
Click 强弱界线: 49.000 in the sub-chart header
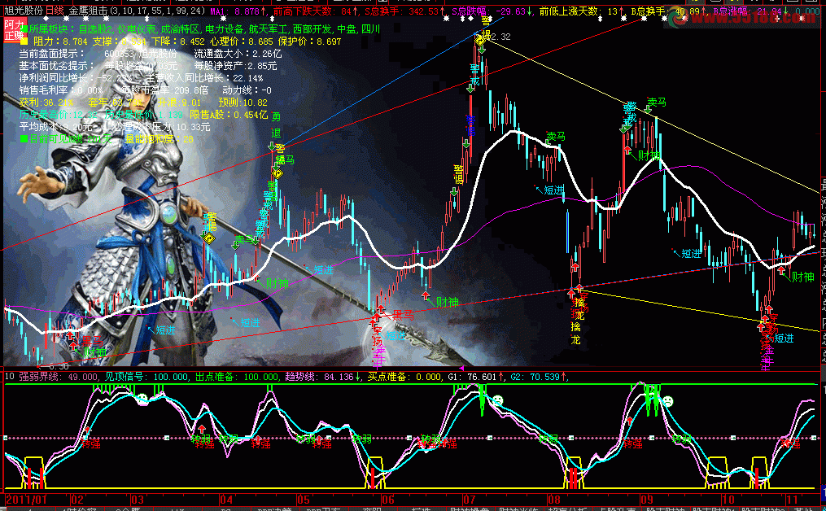59,377
